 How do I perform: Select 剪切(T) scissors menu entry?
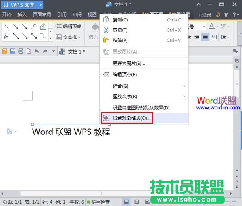pyautogui.click(x=120, y=30)
